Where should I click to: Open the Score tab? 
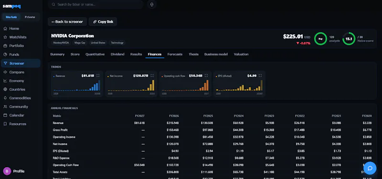click(x=75, y=54)
